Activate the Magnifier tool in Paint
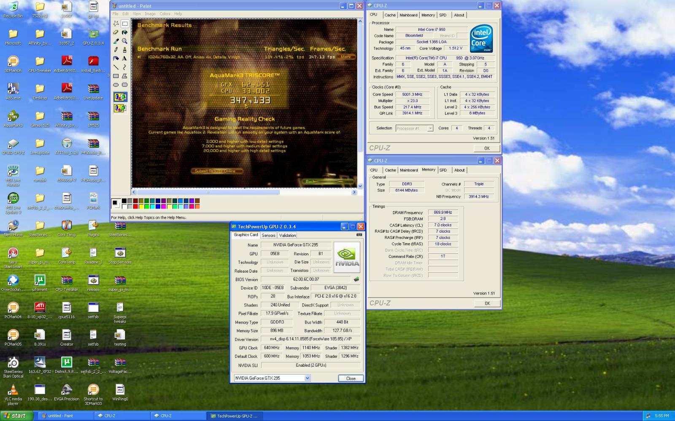 125,41
